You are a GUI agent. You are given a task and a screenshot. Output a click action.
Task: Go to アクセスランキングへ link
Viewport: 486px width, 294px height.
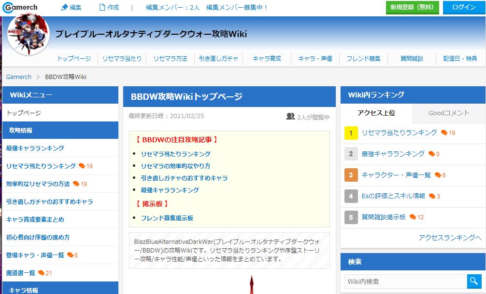(450, 238)
